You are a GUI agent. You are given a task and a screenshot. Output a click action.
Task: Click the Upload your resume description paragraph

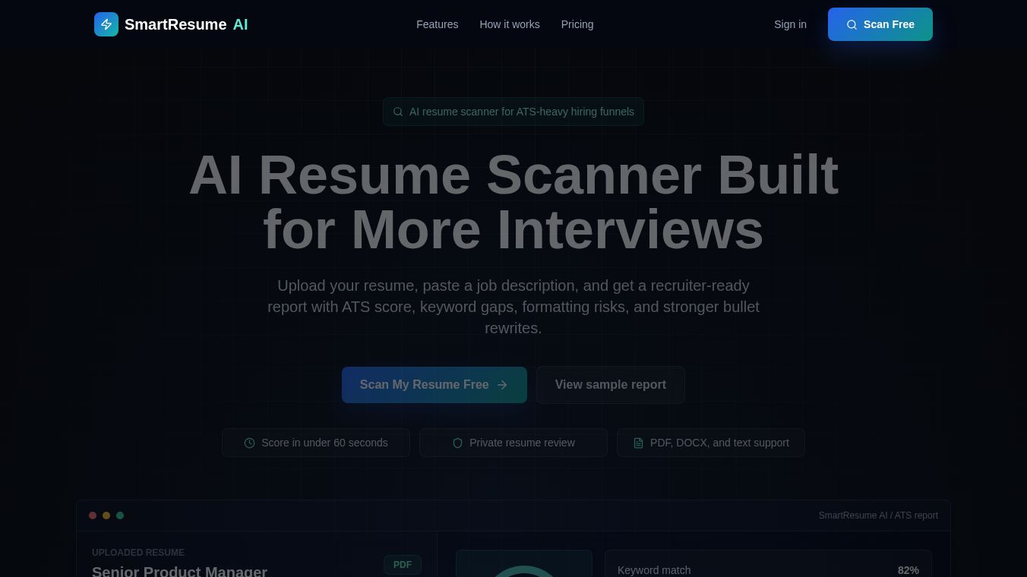click(x=513, y=307)
